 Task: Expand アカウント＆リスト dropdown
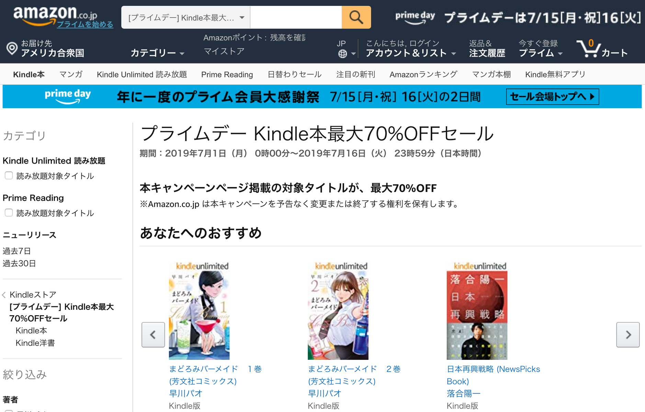(x=411, y=53)
